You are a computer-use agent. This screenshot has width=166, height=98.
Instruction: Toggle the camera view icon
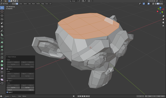pyautogui.click(x=163, y=22)
